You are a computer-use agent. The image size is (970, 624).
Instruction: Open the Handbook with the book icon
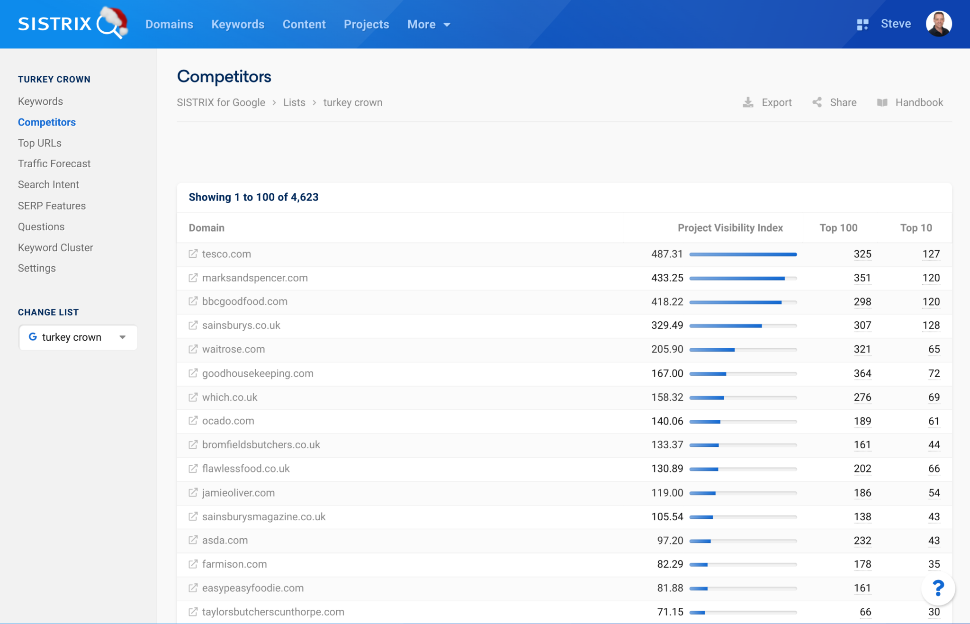tap(883, 102)
